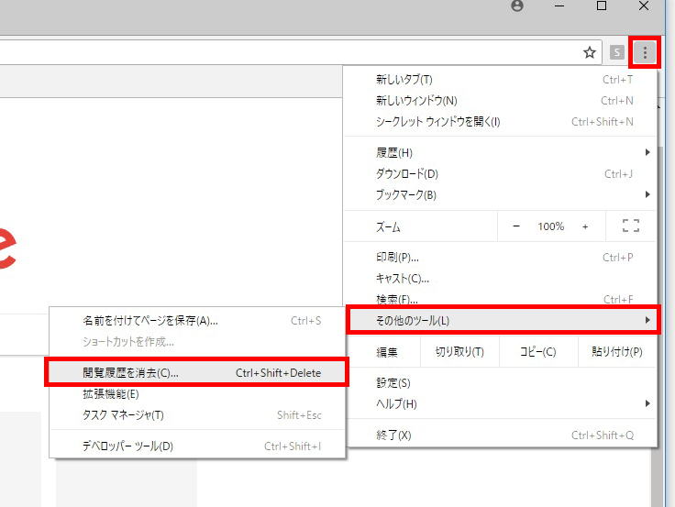Close the Chrome window
This screenshot has height=507, width=675.
[x=644, y=6]
